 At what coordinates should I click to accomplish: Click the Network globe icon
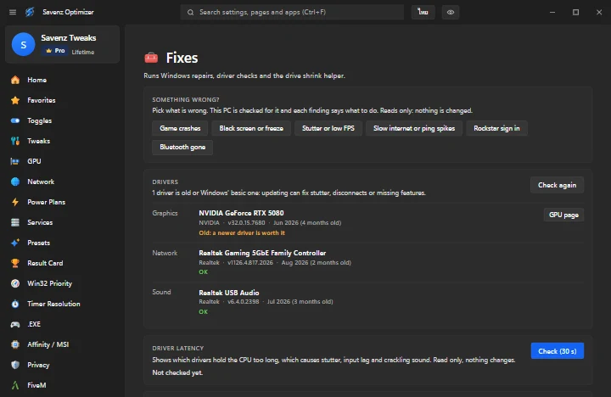pyautogui.click(x=15, y=182)
